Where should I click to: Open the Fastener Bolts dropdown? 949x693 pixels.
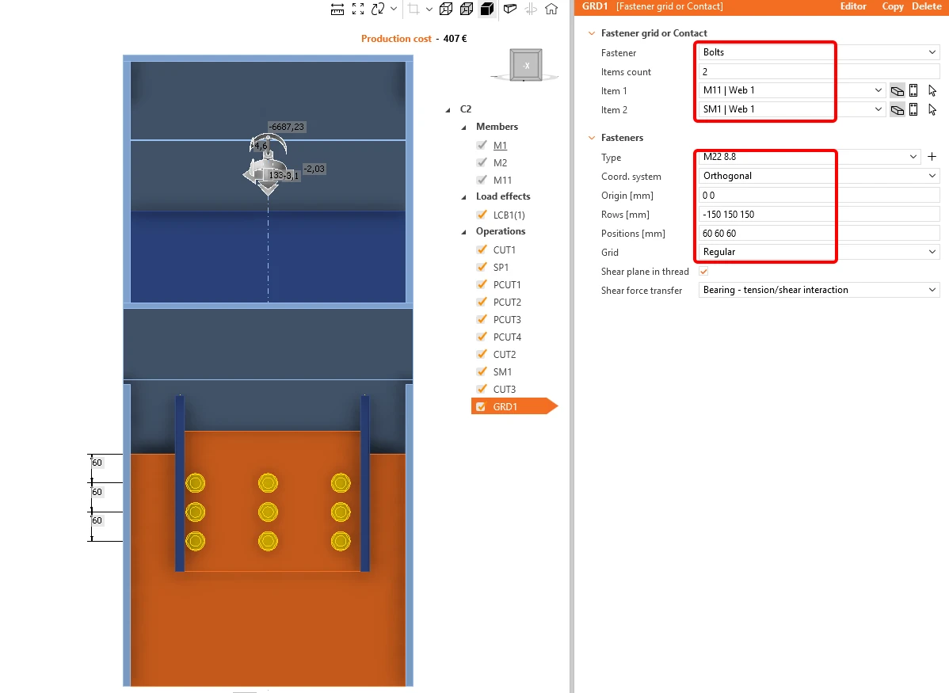[x=819, y=52]
